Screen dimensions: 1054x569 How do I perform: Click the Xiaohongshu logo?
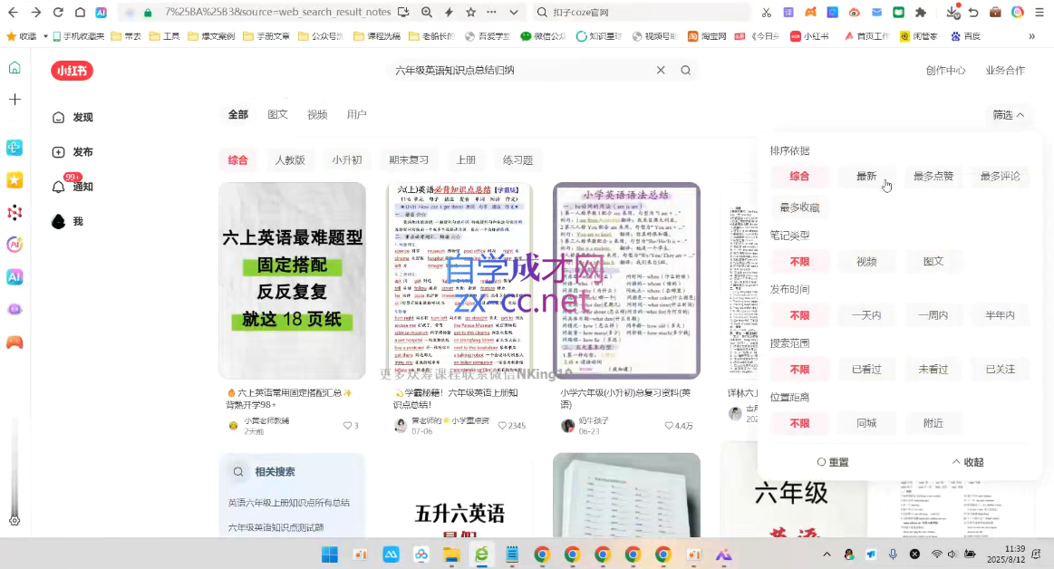tap(73, 71)
